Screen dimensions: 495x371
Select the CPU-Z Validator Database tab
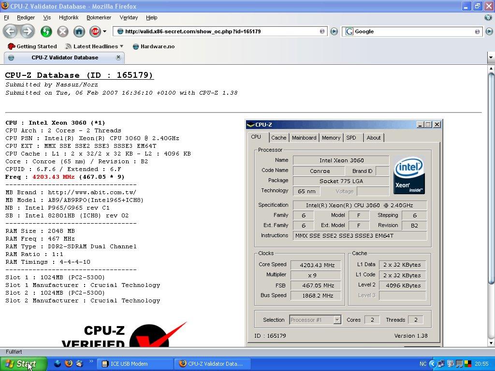tap(64, 57)
